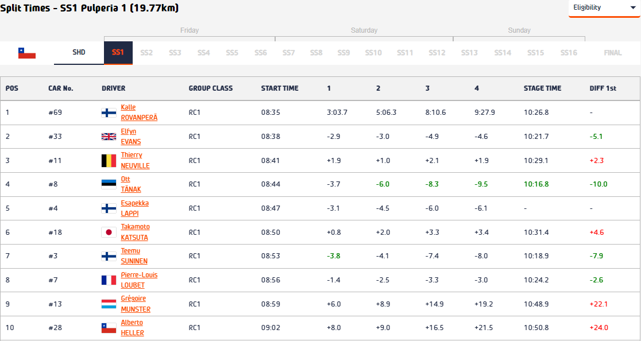Click the GROUP CLASS column header
The image size is (641, 341).
pos(211,88)
